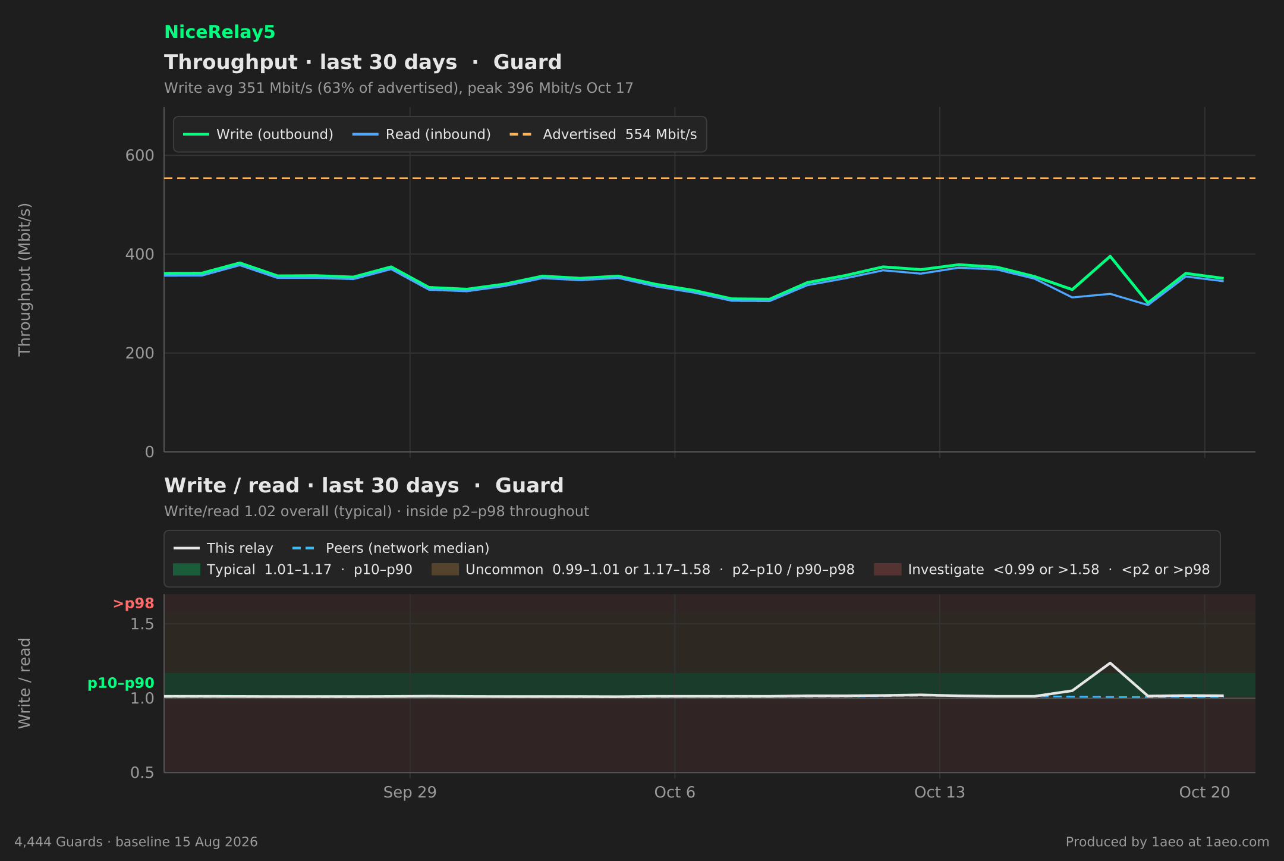Image resolution: width=1284 pixels, height=861 pixels.
Task: Click the Peers (network median) legend entry
Action: coord(391,548)
